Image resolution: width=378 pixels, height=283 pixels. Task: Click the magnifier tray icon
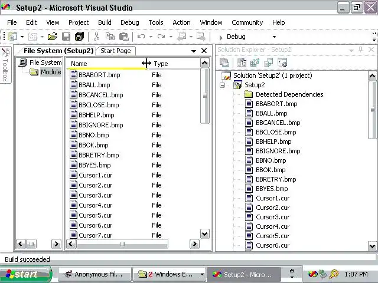(334, 274)
